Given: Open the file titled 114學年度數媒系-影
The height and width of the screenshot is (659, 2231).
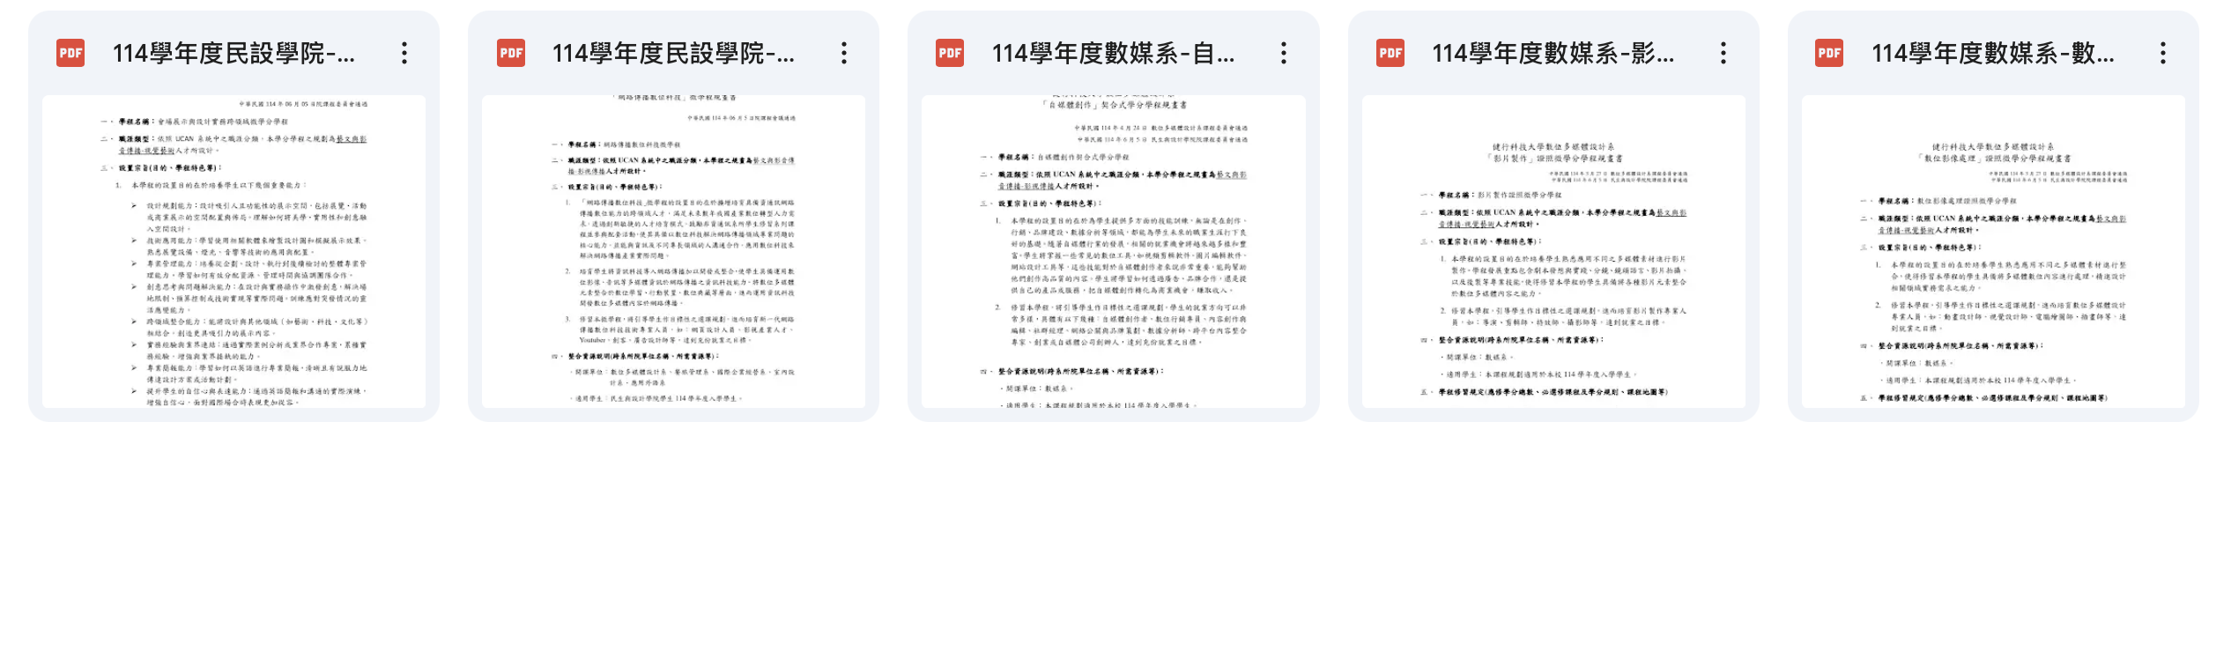Looking at the screenshot, I should [x=1553, y=54].
